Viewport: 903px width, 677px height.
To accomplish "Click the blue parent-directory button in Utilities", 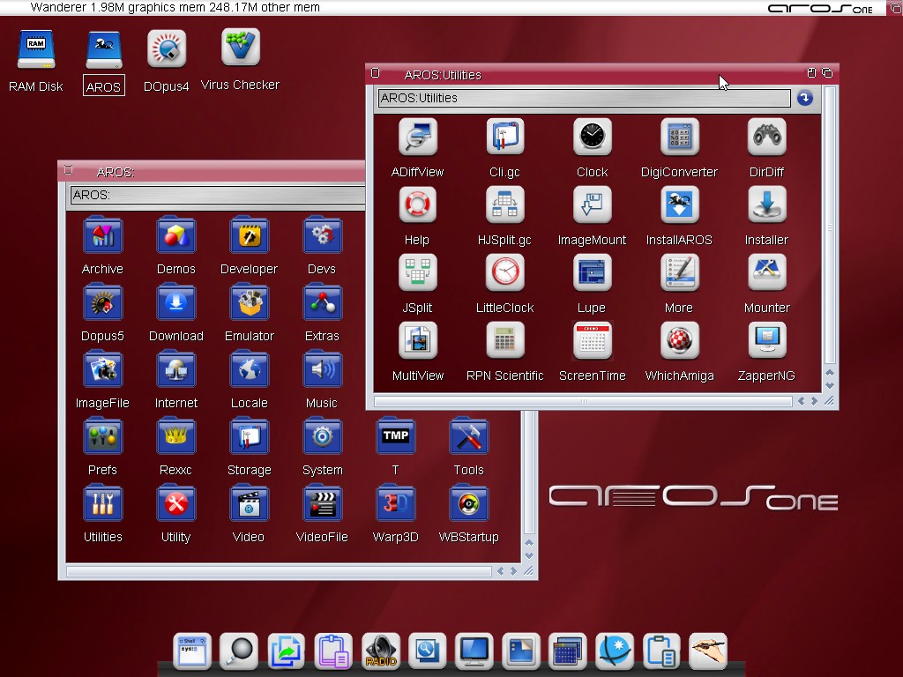I will coord(804,98).
